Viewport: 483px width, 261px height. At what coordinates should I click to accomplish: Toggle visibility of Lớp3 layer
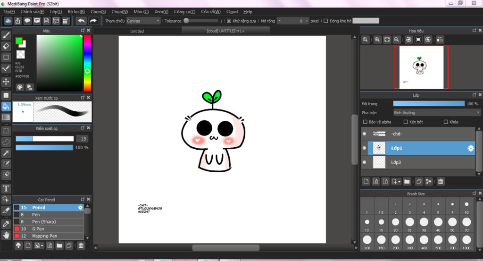(365, 162)
